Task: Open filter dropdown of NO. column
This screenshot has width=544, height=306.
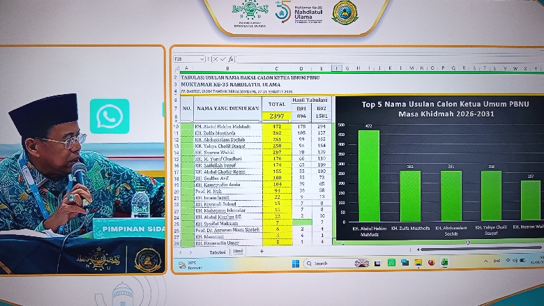Action: coord(191,121)
